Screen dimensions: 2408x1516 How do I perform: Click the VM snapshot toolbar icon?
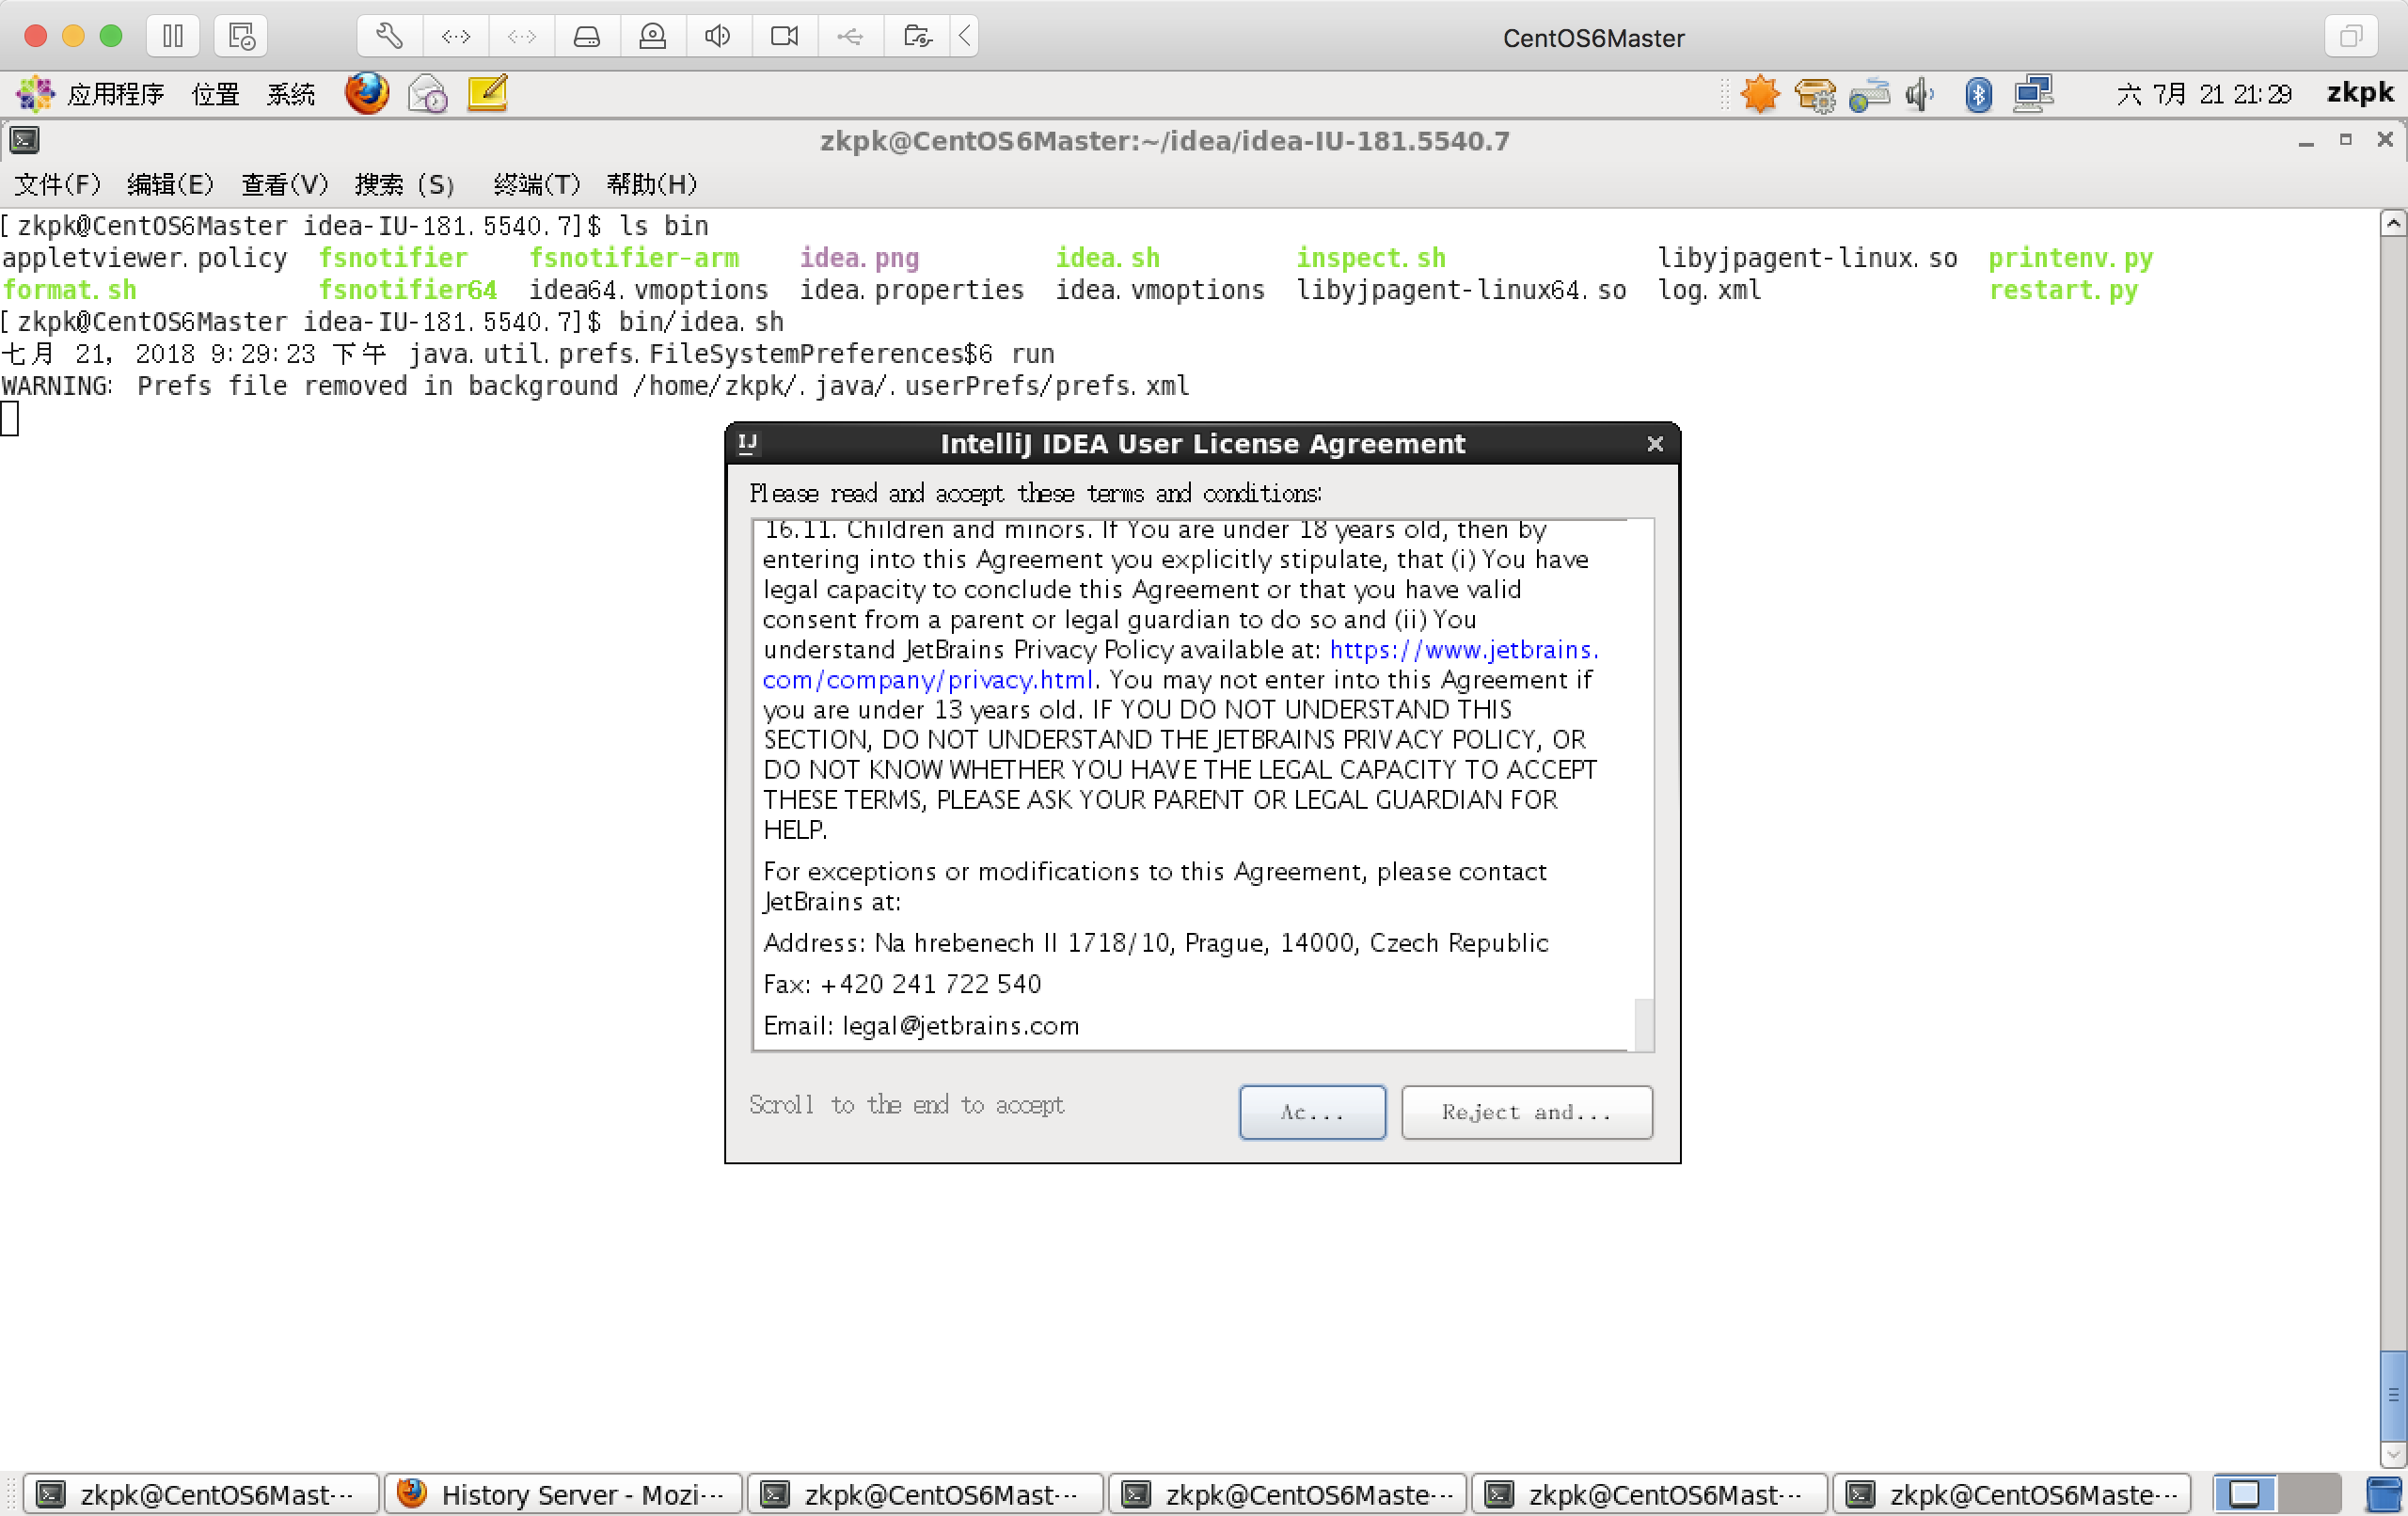(x=241, y=37)
